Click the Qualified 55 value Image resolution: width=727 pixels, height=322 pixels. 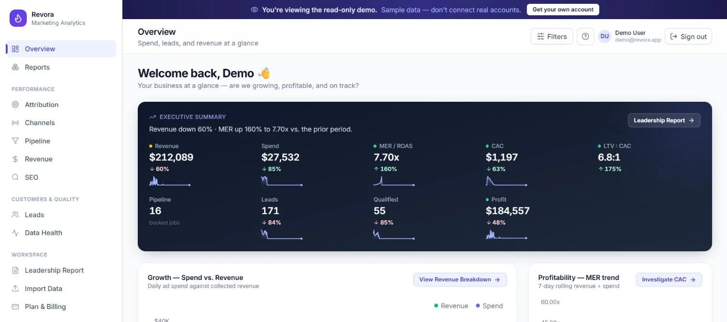(380, 211)
